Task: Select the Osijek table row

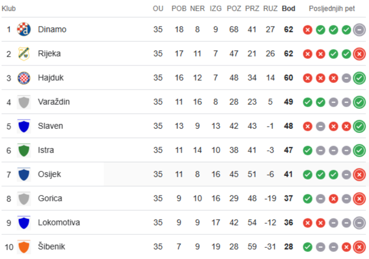Action: (183, 174)
